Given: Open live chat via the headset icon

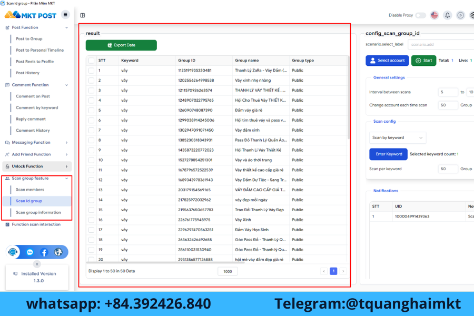Looking at the screenshot, I should click(x=13, y=252).
